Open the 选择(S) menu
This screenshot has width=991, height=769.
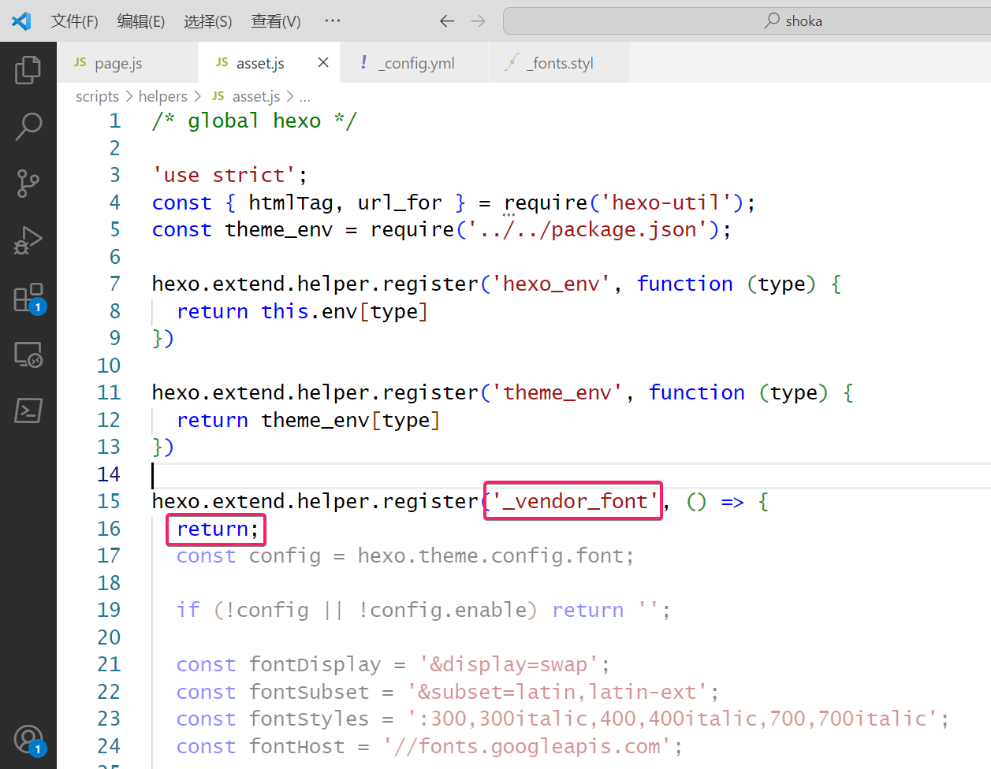(208, 21)
